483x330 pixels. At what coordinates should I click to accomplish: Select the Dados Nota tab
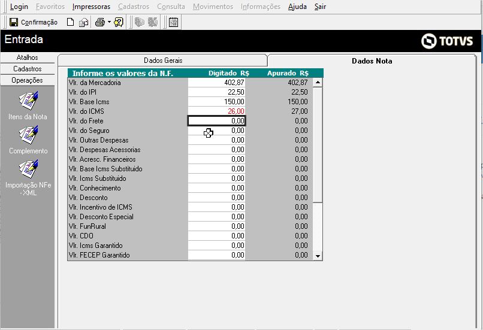372,61
